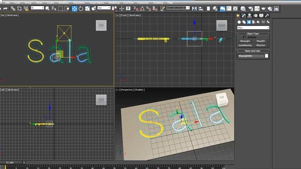Open the Render Setup icon
The height and width of the screenshot is (169, 301).
pos(250,8)
